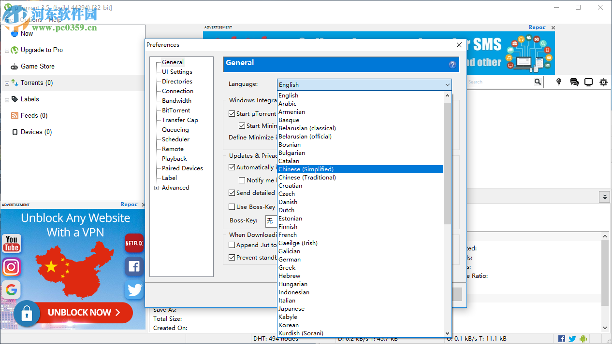The width and height of the screenshot is (612, 344).
Task: Click the detail pane vertical scrollbar
Action: click(605, 273)
